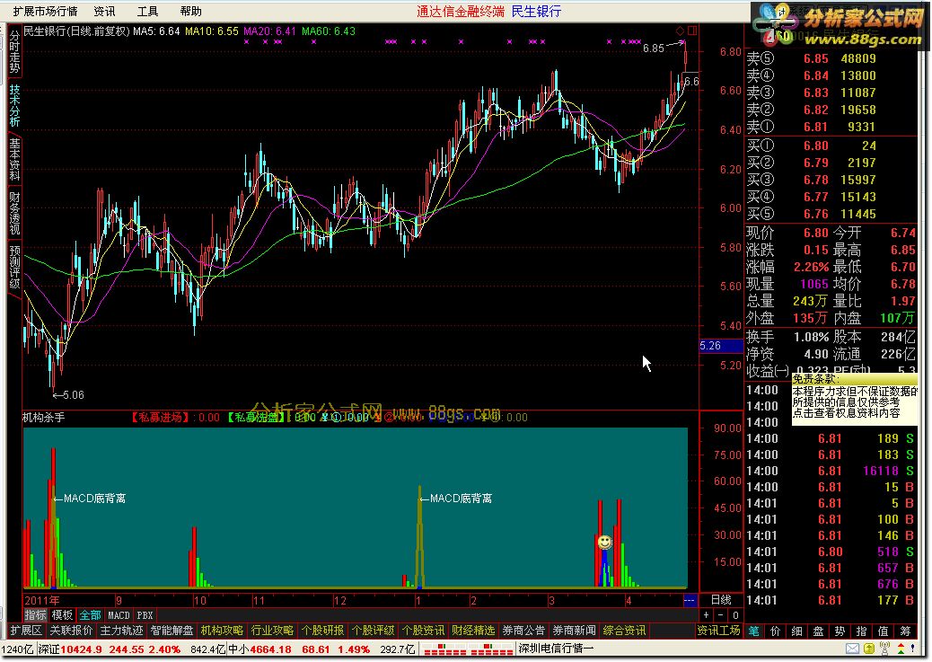Click the antenna signal icon in status bar
Viewport: 932px width, 662px height.
tap(884, 649)
